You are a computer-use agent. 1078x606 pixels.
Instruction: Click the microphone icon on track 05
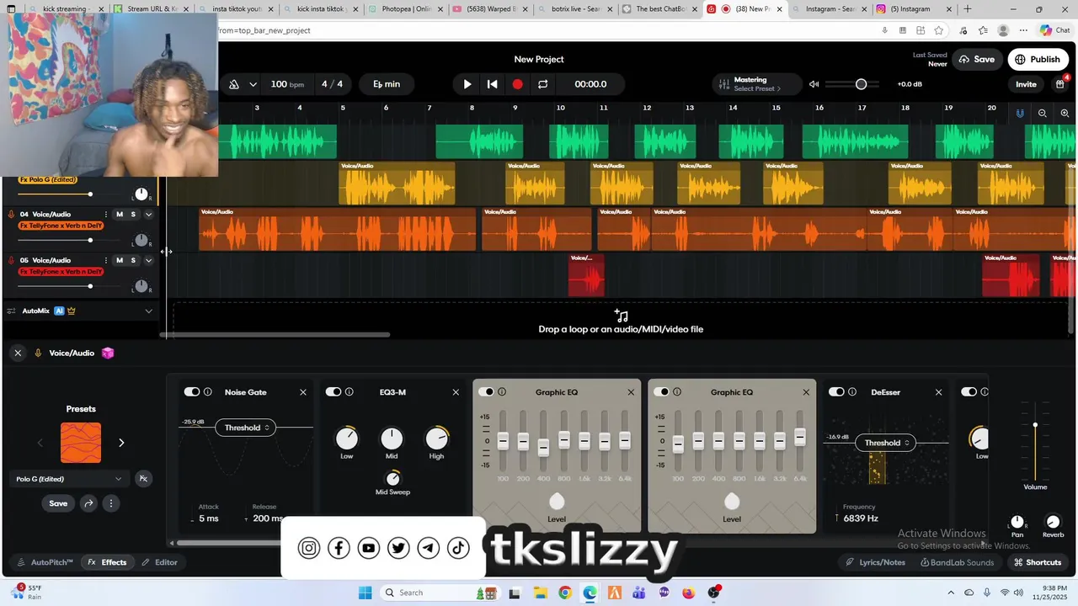[x=11, y=261]
